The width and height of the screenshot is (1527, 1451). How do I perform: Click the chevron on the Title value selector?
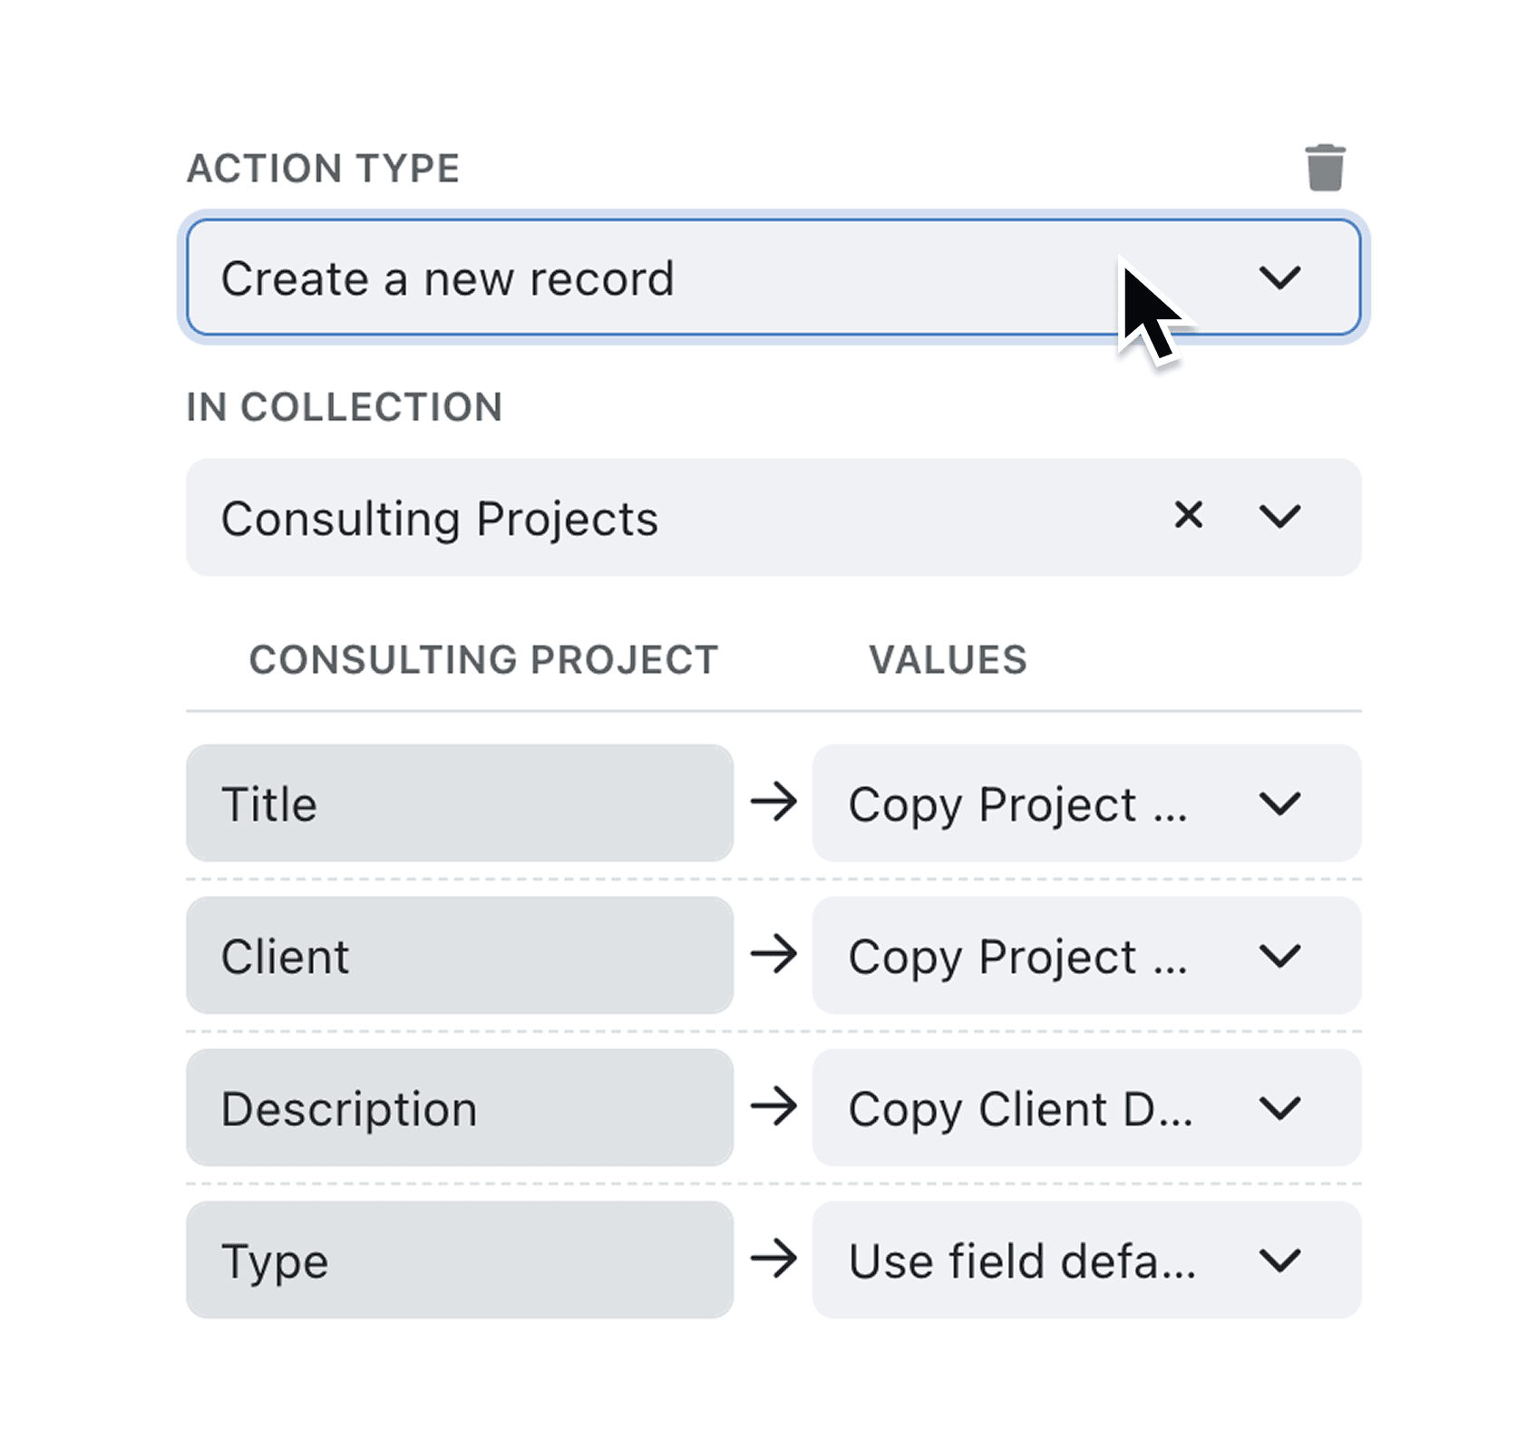coord(1281,803)
